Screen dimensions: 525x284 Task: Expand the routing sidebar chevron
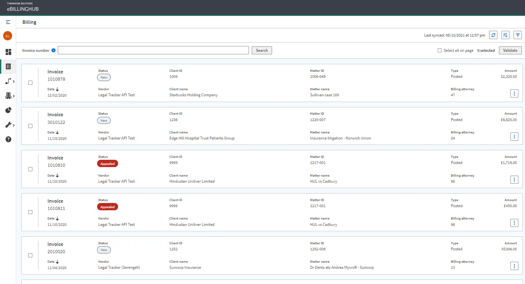[14, 82]
